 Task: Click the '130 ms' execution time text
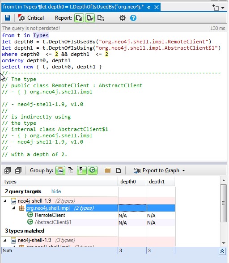[x=217, y=28]
